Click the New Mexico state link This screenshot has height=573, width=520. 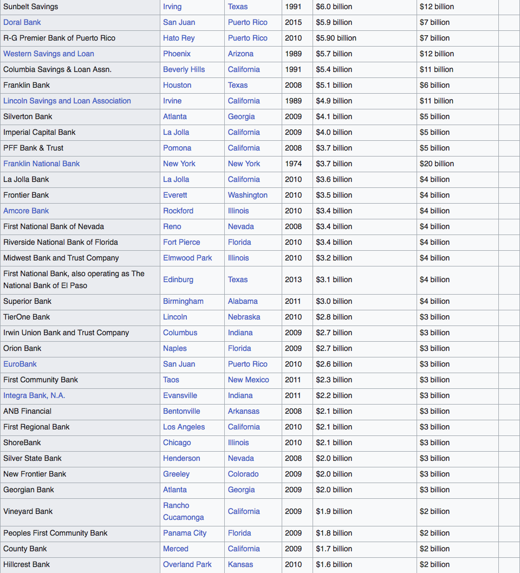coord(248,380)
